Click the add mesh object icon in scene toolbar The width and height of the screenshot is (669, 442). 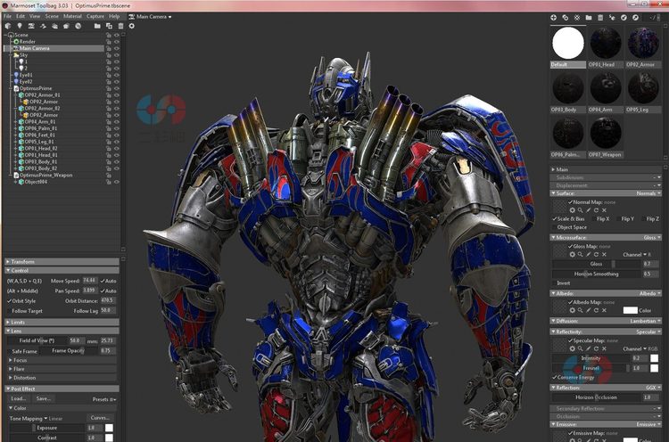coord(8,26)
